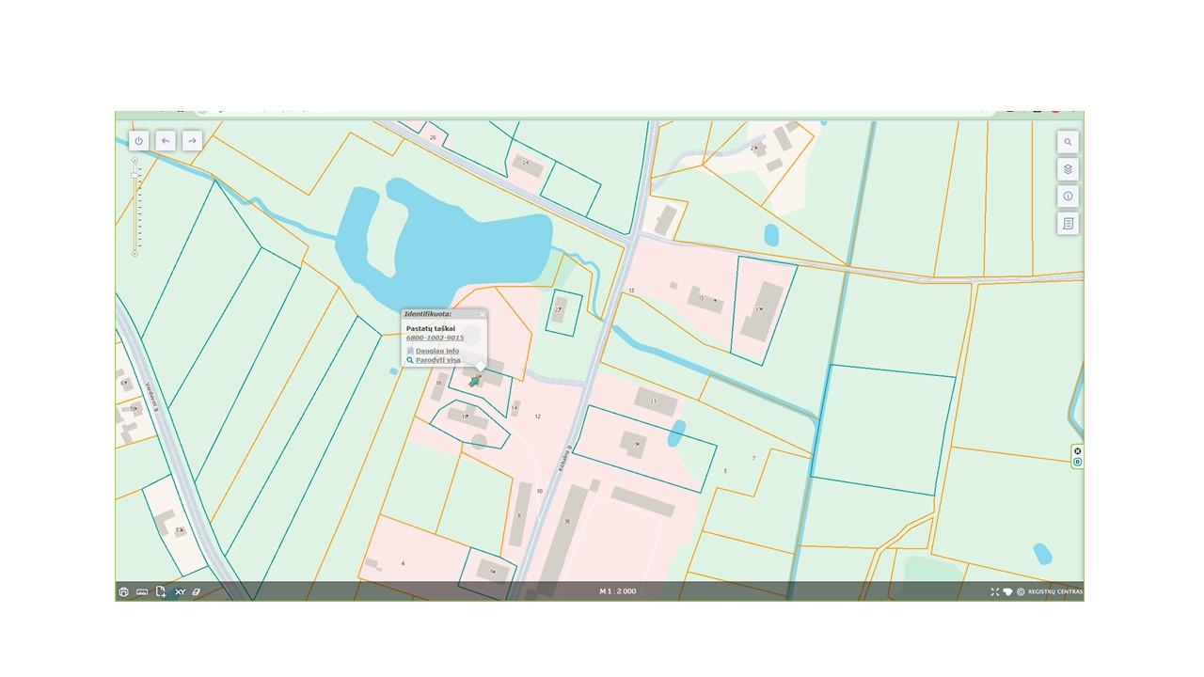Close the Identifikuota popup

(x=482, y=314)
